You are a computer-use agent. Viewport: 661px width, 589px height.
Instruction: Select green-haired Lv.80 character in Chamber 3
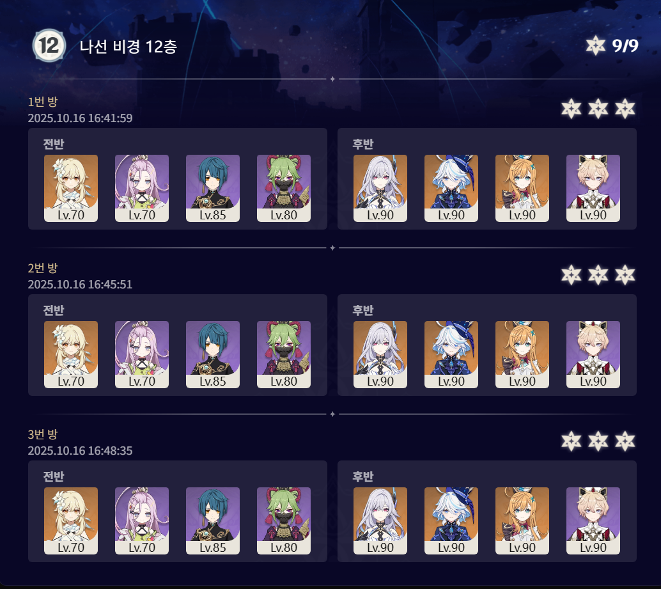[284, 521]
